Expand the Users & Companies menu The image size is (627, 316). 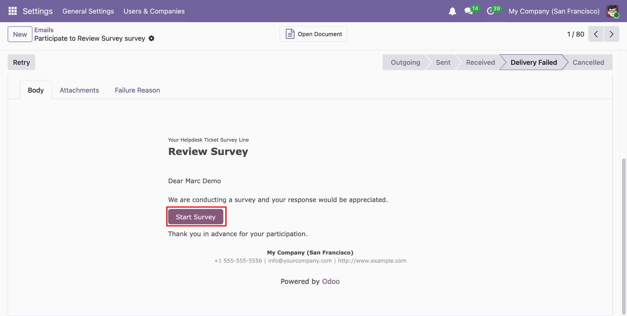154,11
